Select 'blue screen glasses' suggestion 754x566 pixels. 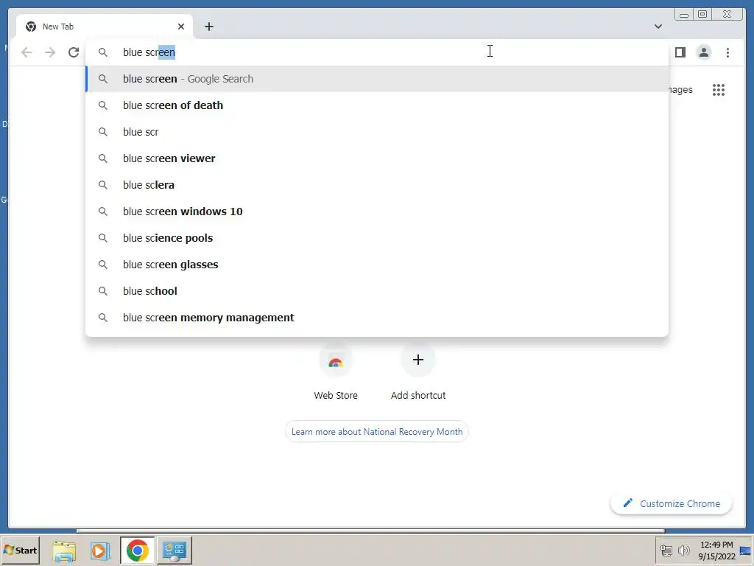click(377, 265)
